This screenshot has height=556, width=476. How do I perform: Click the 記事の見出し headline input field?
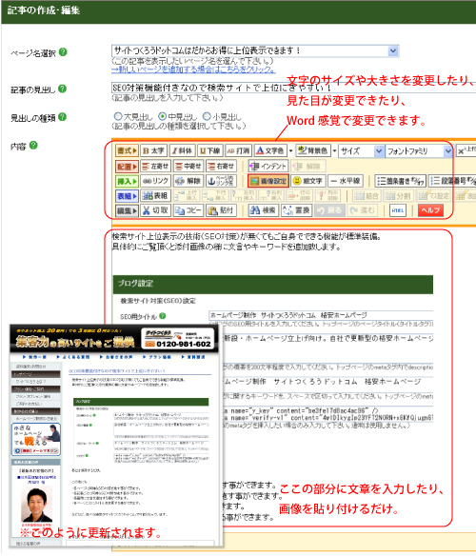[x=293, y=88]
